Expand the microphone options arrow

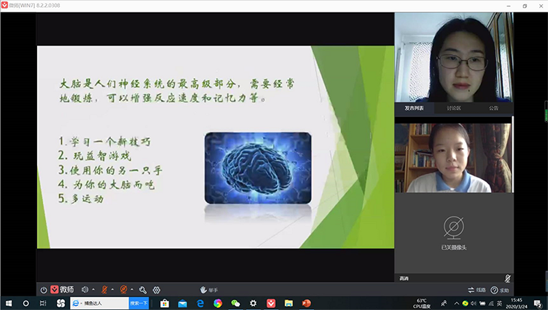[x=112, y=289]
